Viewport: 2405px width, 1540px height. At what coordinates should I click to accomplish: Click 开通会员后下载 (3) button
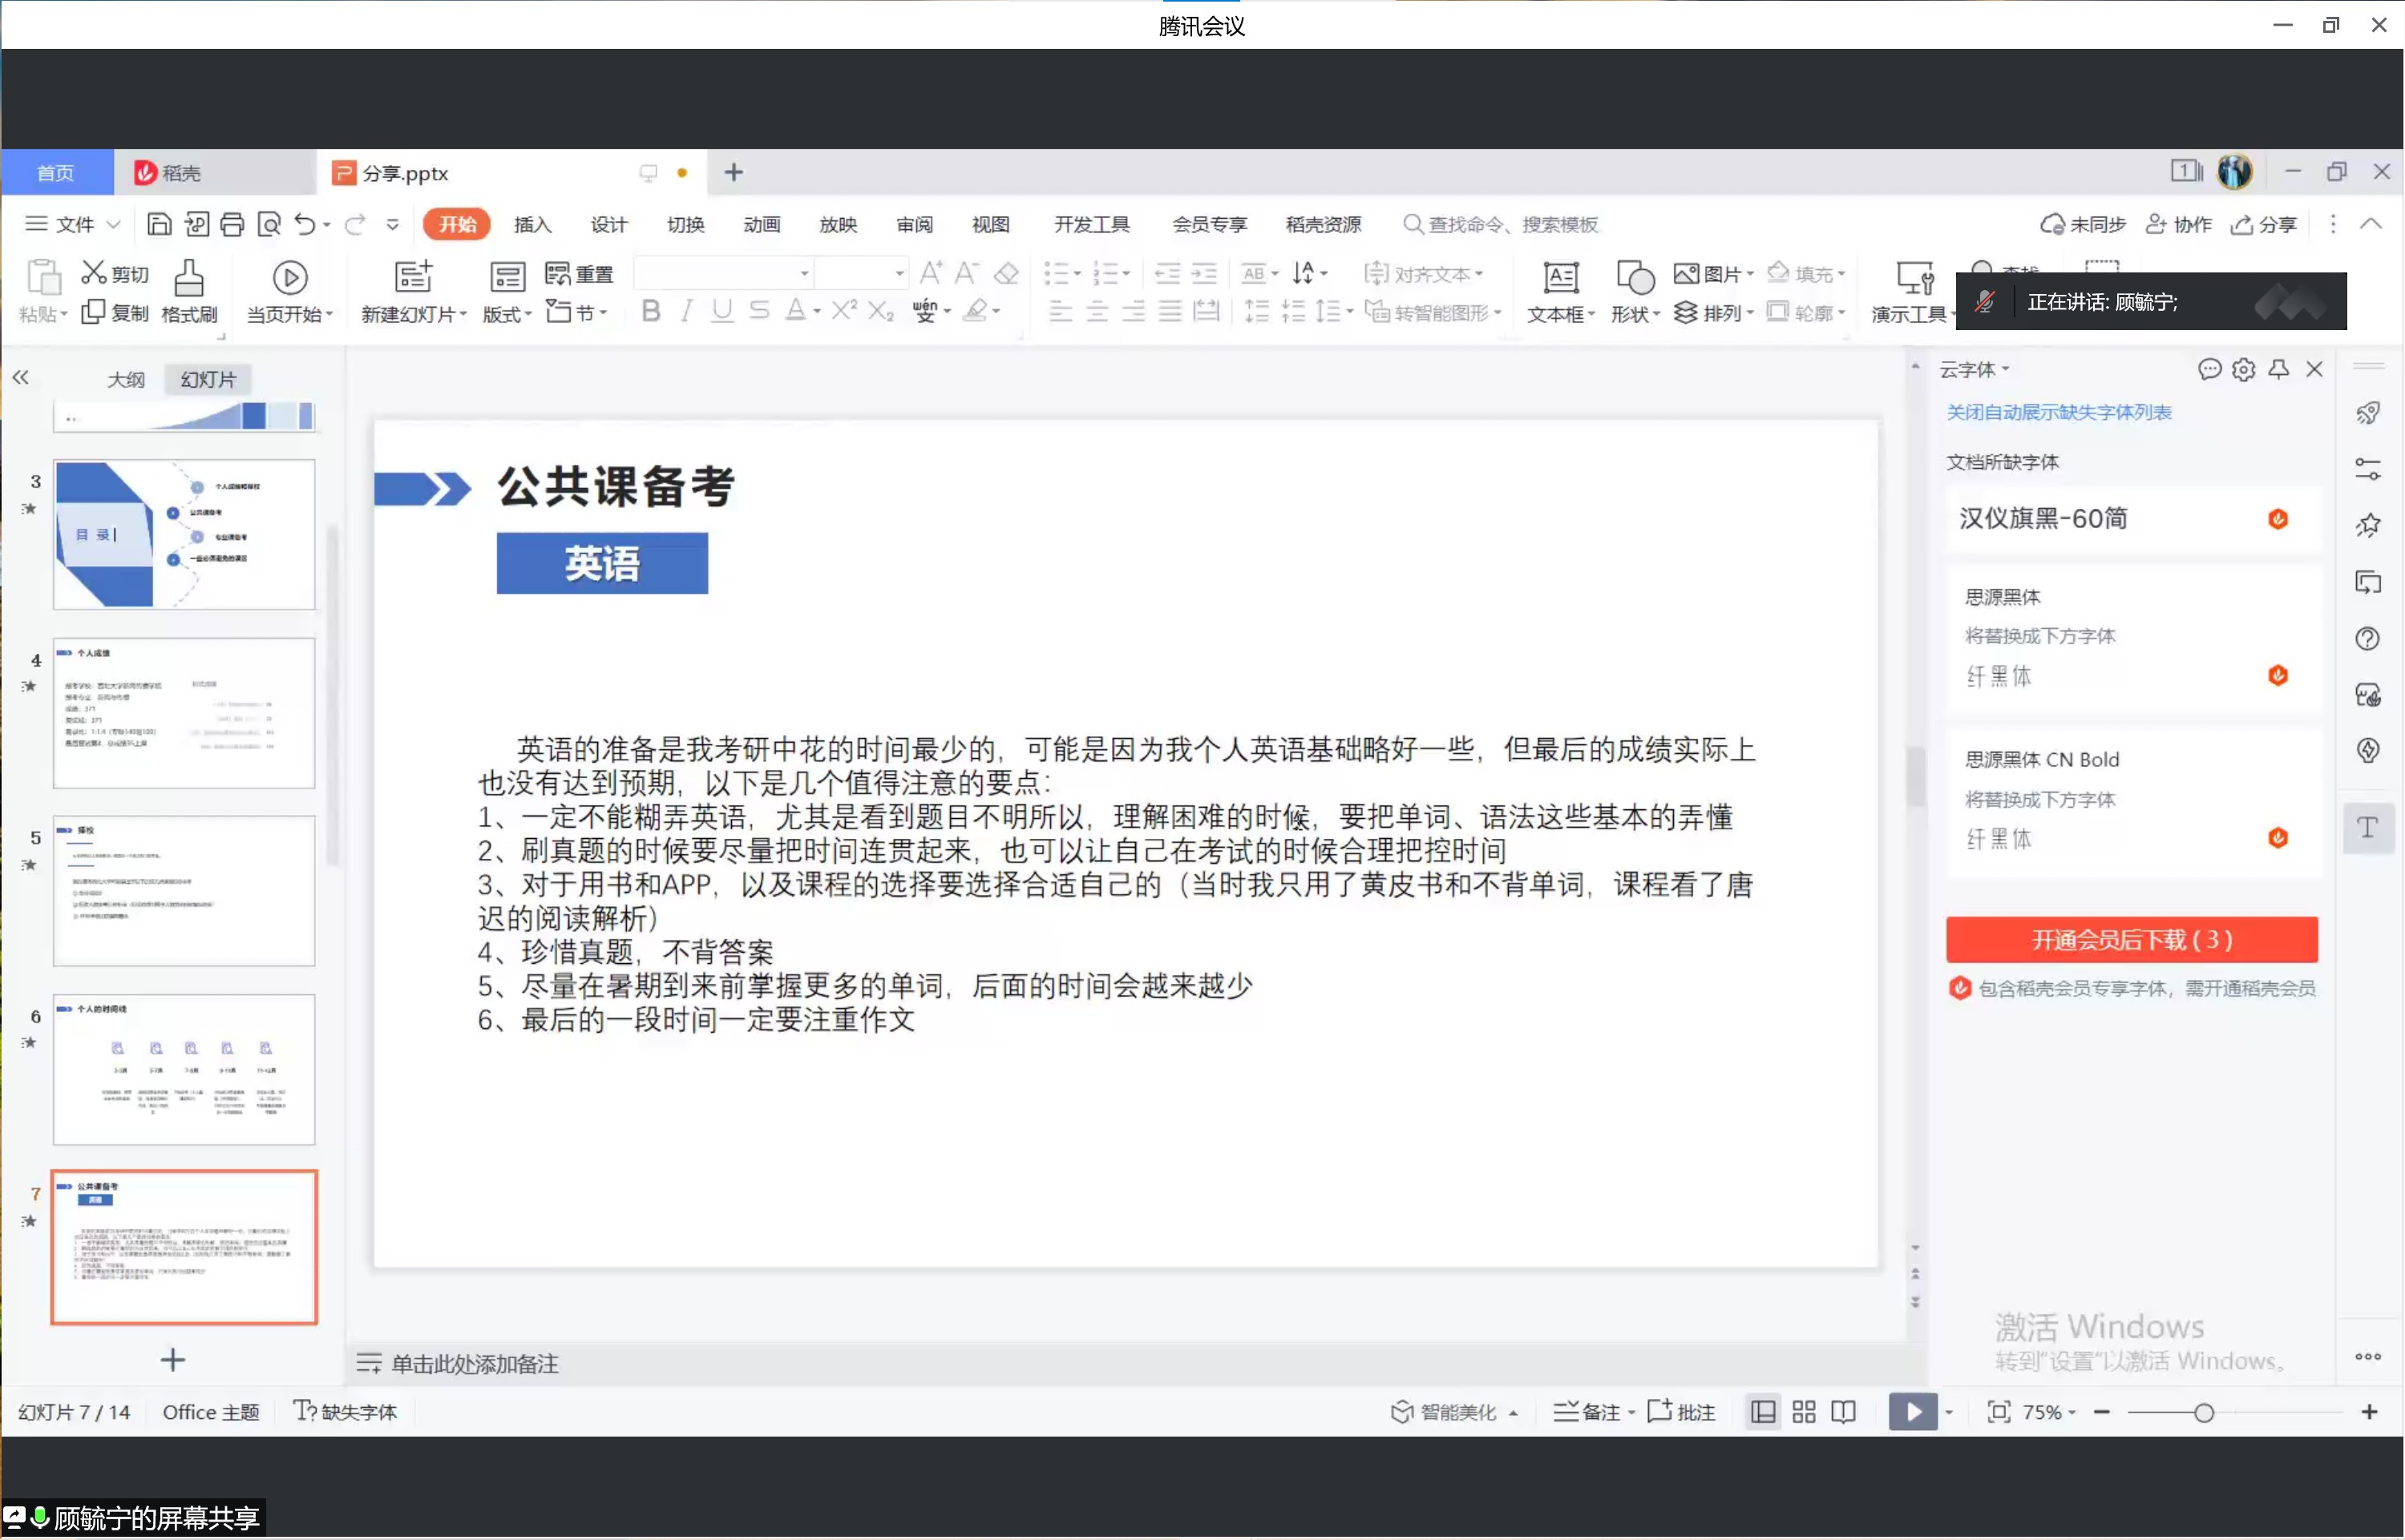[x=2131, y=939]
